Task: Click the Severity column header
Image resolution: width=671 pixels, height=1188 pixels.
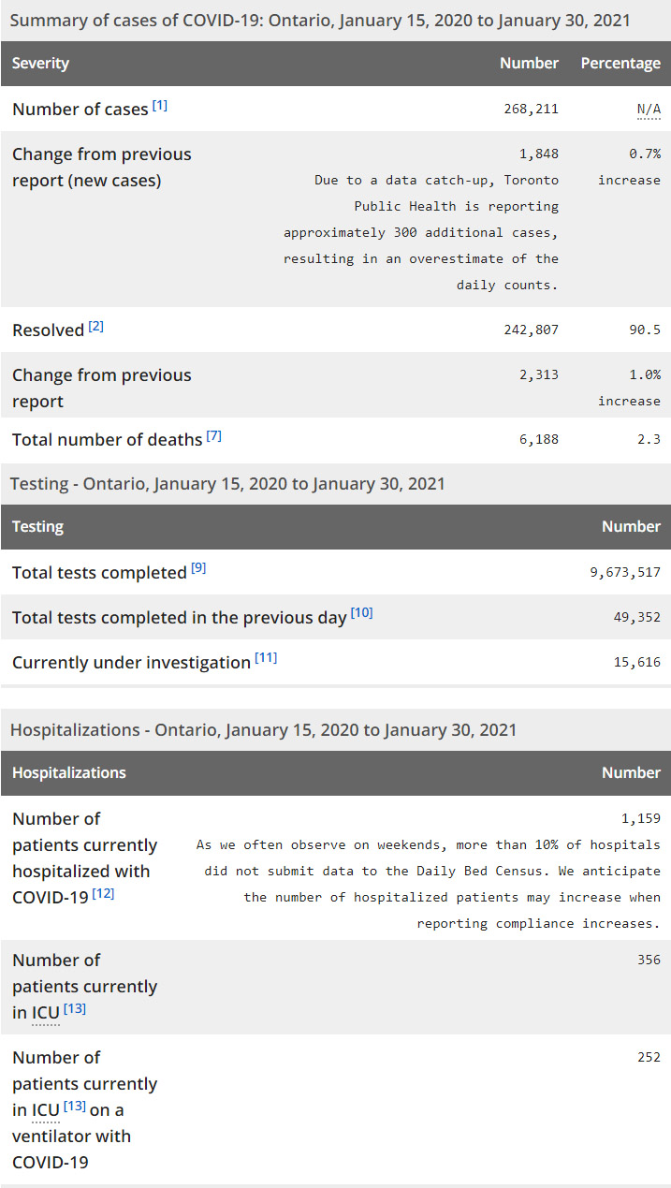Action: pyautogui.click(x=41, y=64)
